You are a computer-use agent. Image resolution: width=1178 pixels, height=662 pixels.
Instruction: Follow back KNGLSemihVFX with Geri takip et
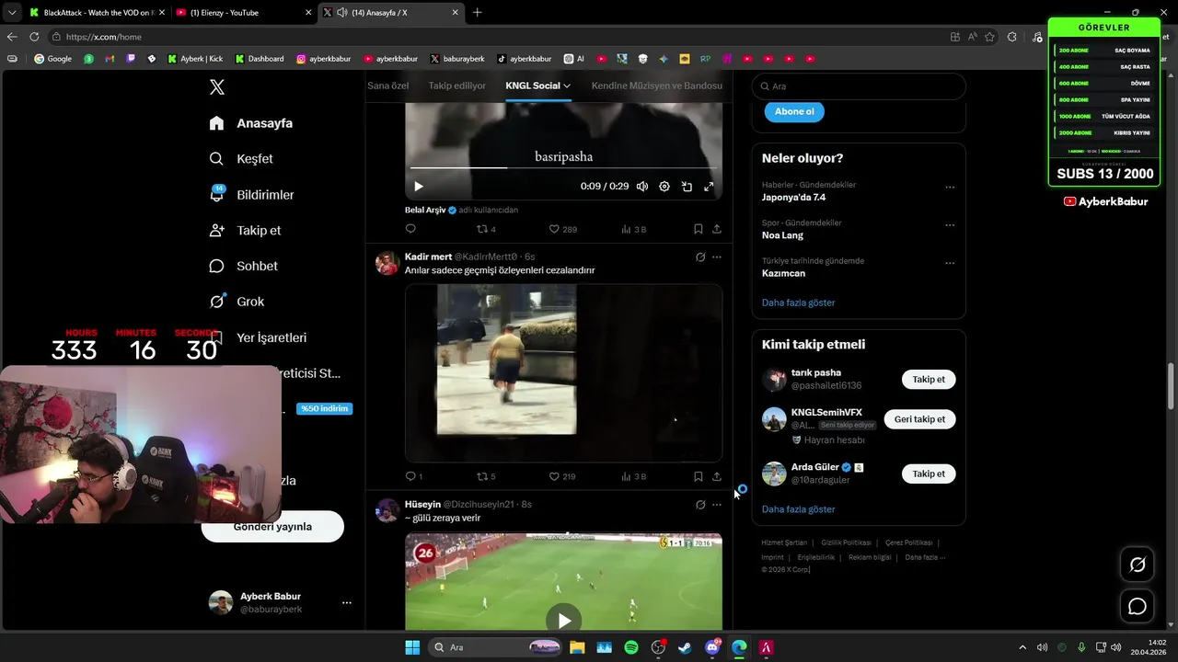point(919,419)
